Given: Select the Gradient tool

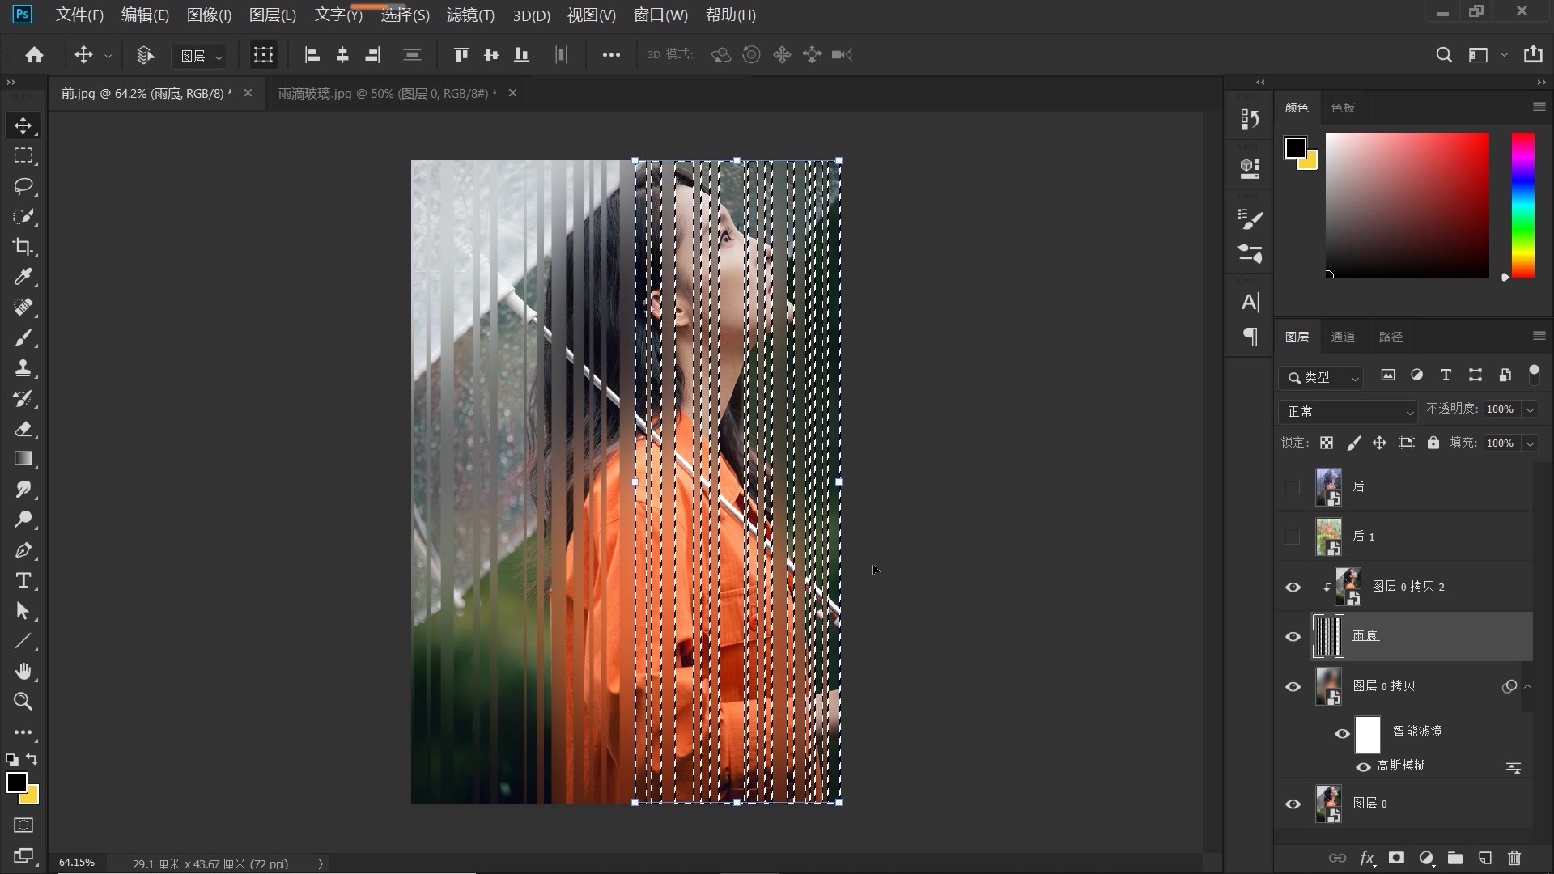Looking at the screenshot, I should tap(23, 459).
